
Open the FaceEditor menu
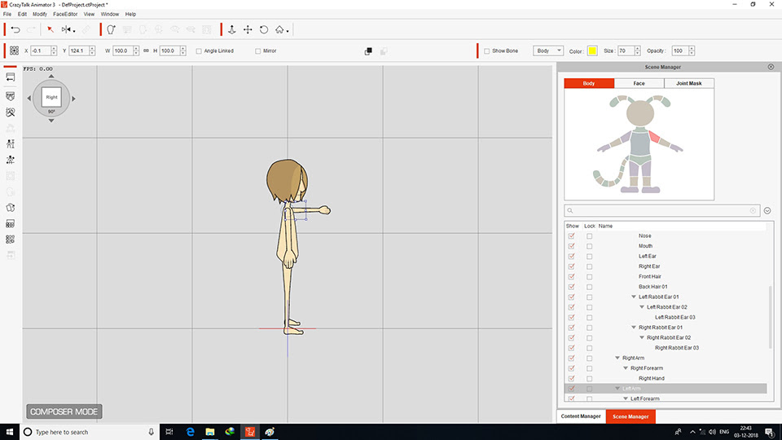(65, 14)
